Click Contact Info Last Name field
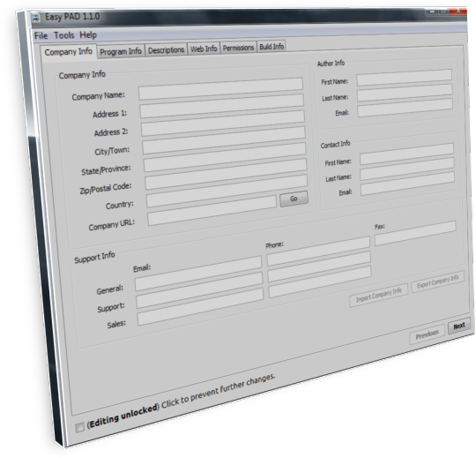476x458 pixels. click(407, 169)
